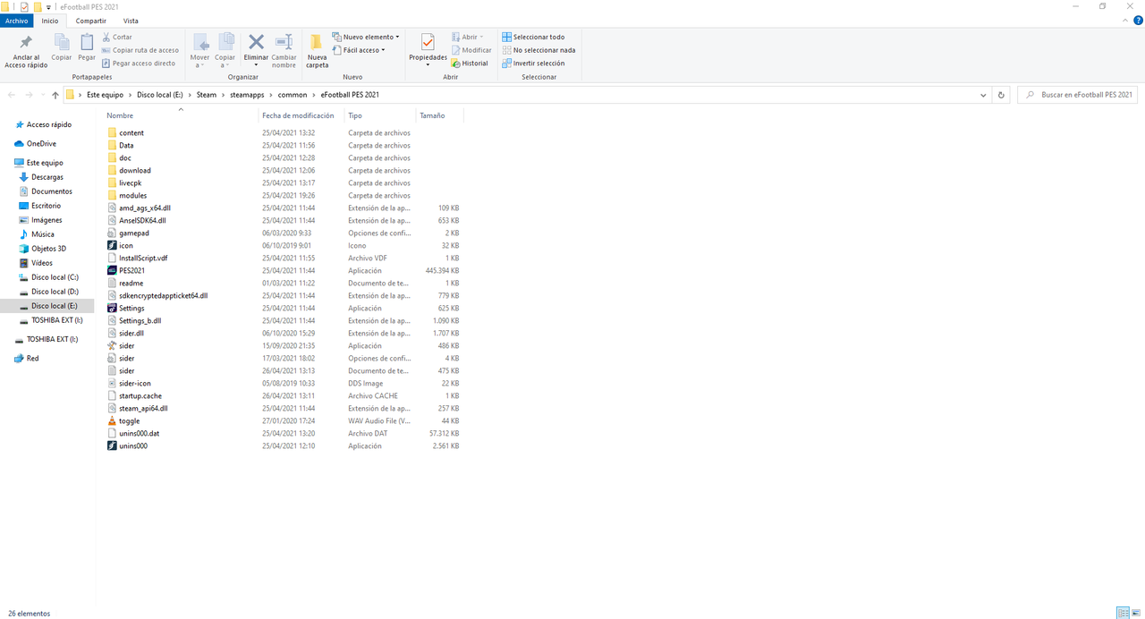Click steamapps in the address breadcrumb
Image resolution: width=1145 pixels, height=619 pixels.
click(x=246, y=95)
